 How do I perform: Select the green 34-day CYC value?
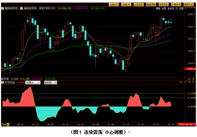pos(97,8)
